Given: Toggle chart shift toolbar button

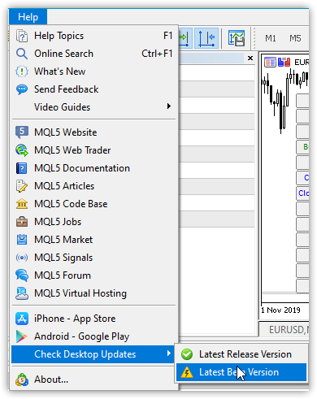Looking at the screenshot, I should (x=206, y=38).
